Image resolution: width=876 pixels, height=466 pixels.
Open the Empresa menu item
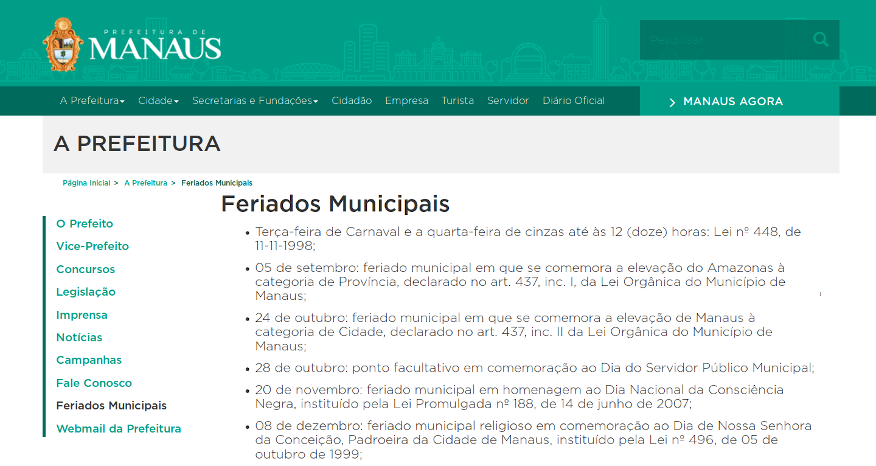[x=406, y=101]
